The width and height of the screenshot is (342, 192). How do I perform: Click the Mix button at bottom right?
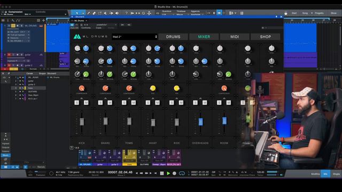325,174
